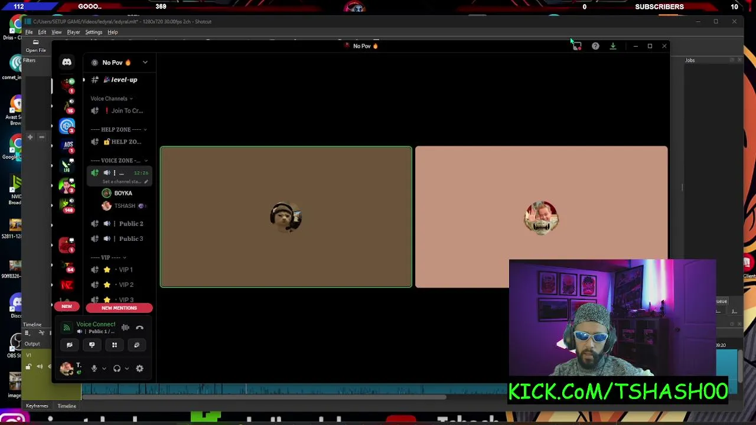Click Open File icon in Shotcut
756x425 pixels.
(x=35, y=46)
